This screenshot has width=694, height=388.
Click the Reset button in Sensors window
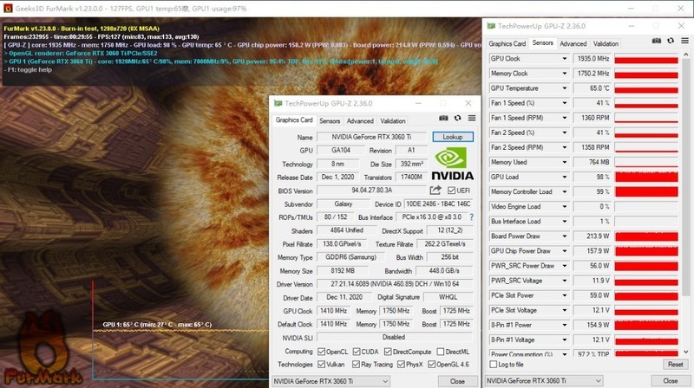click(676, 365)
